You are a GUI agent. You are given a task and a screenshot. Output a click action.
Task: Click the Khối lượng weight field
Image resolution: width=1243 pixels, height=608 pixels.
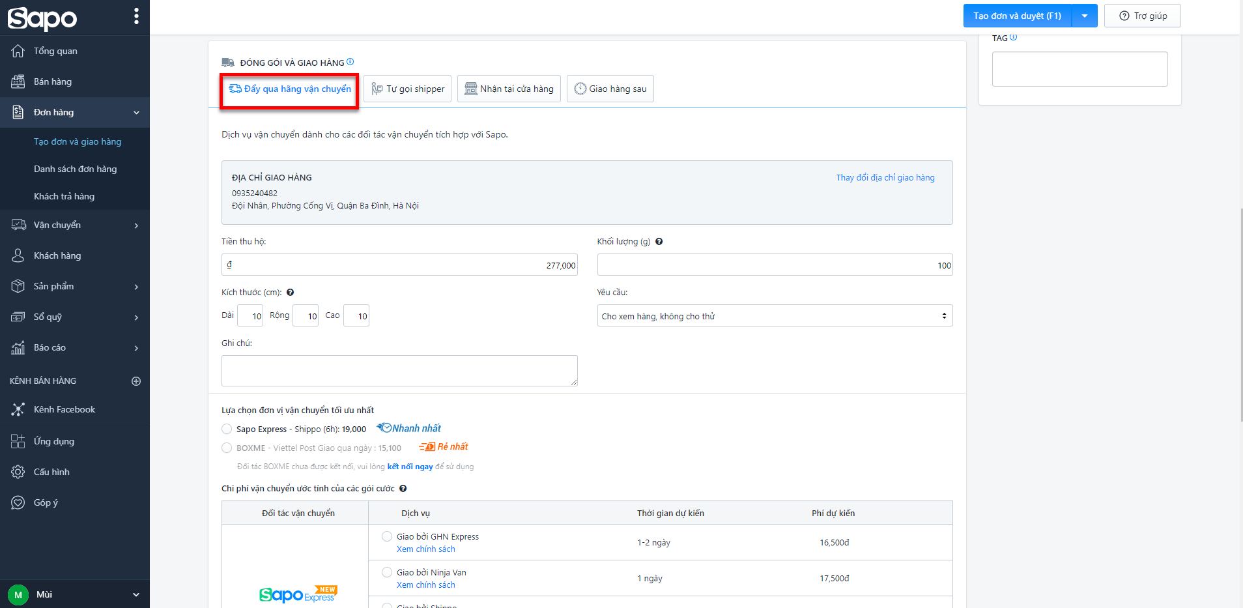click(x=775, y=265)
